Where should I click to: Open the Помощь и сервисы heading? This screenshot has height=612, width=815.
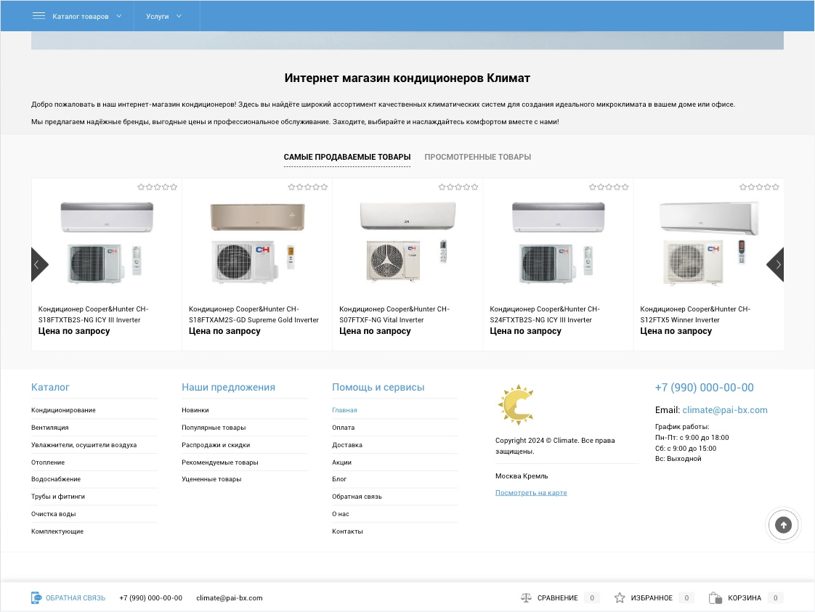(x=378, y=387)
